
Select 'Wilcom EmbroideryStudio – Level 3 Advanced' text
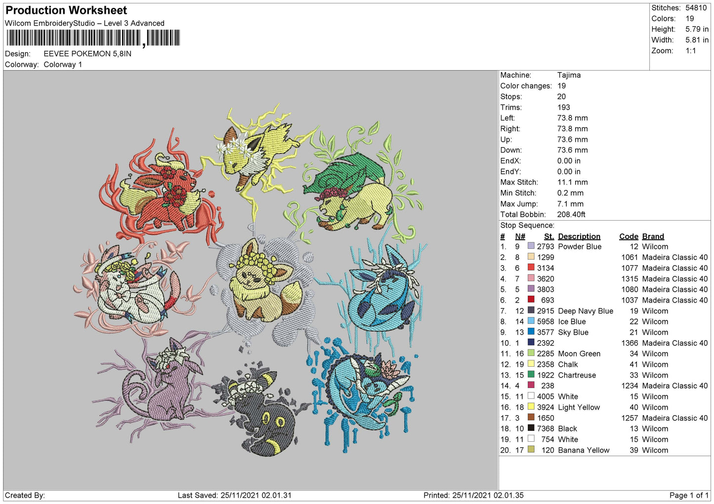point(84,23)
